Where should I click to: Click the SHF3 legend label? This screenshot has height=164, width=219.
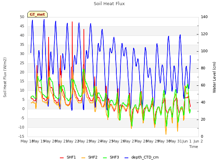click(x=114, y=157)
